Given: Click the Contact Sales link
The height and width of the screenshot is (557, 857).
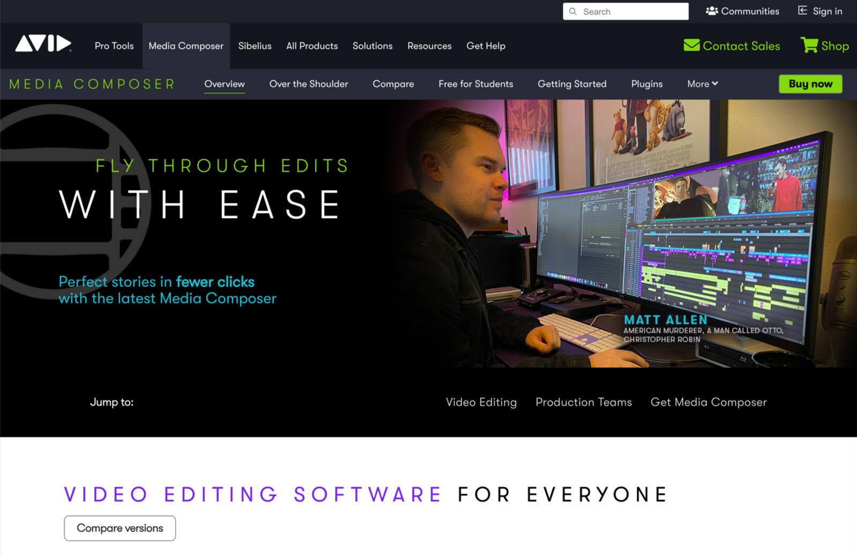Looking at the screenshot, I should (741, 46).
